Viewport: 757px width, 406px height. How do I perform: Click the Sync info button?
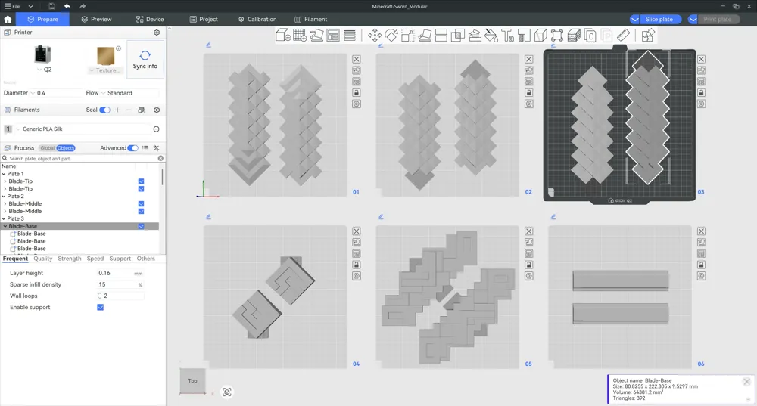pyautogui.click(x=145, y=59)
